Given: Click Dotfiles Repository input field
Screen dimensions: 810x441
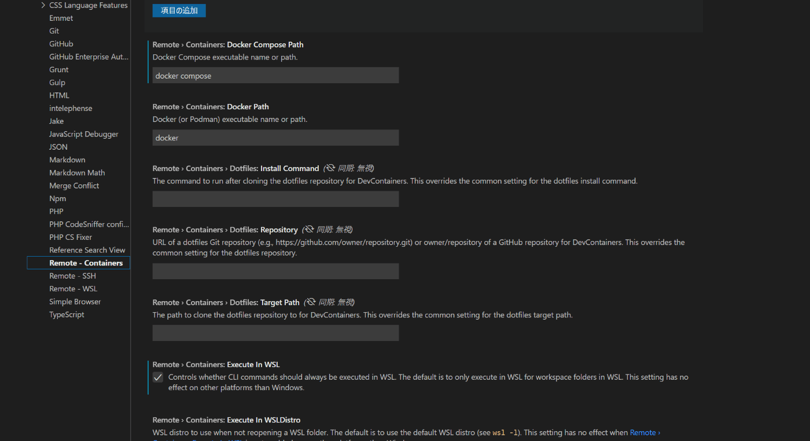Looking at the screenshot, I should tap(275, 271).
